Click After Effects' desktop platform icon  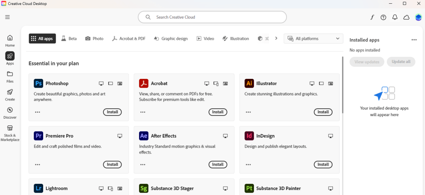point(225,136)
